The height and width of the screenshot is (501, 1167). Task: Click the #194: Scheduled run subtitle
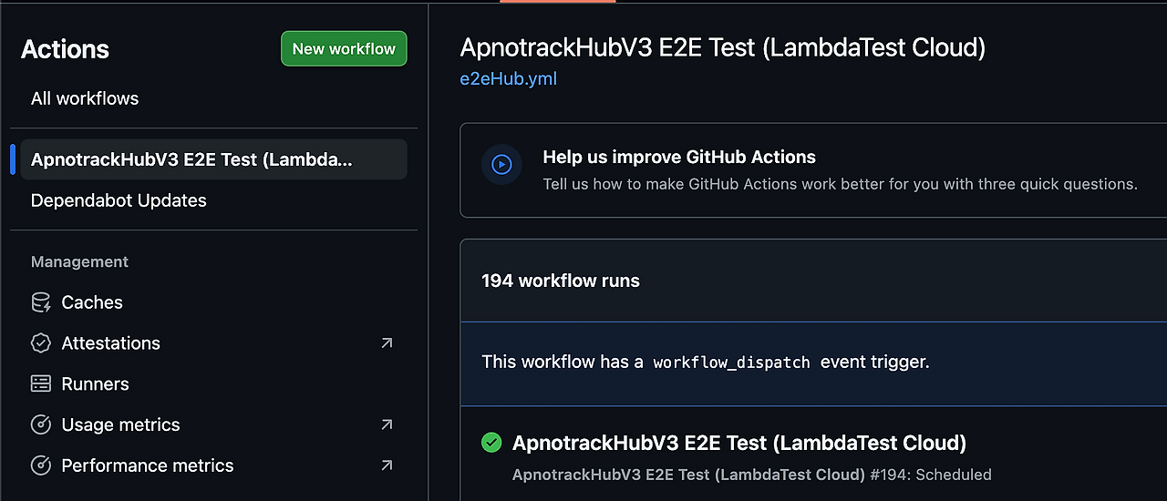(752, 475)
